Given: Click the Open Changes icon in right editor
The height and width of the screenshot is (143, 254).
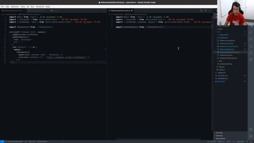Looking at the screenshot, I should [x=201, y=11].
